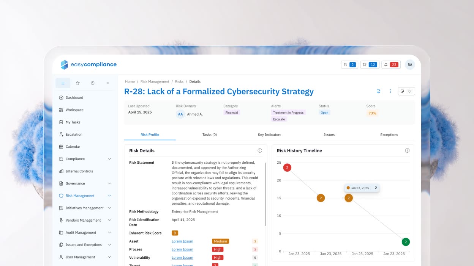Click the Enterprise Risk Management methodology text

195,212
